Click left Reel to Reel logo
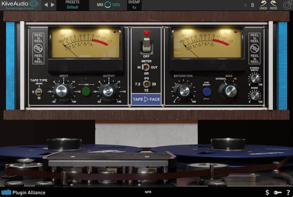Image resolution: width=293 pixels, height=197 pixels. coord(39,49)
